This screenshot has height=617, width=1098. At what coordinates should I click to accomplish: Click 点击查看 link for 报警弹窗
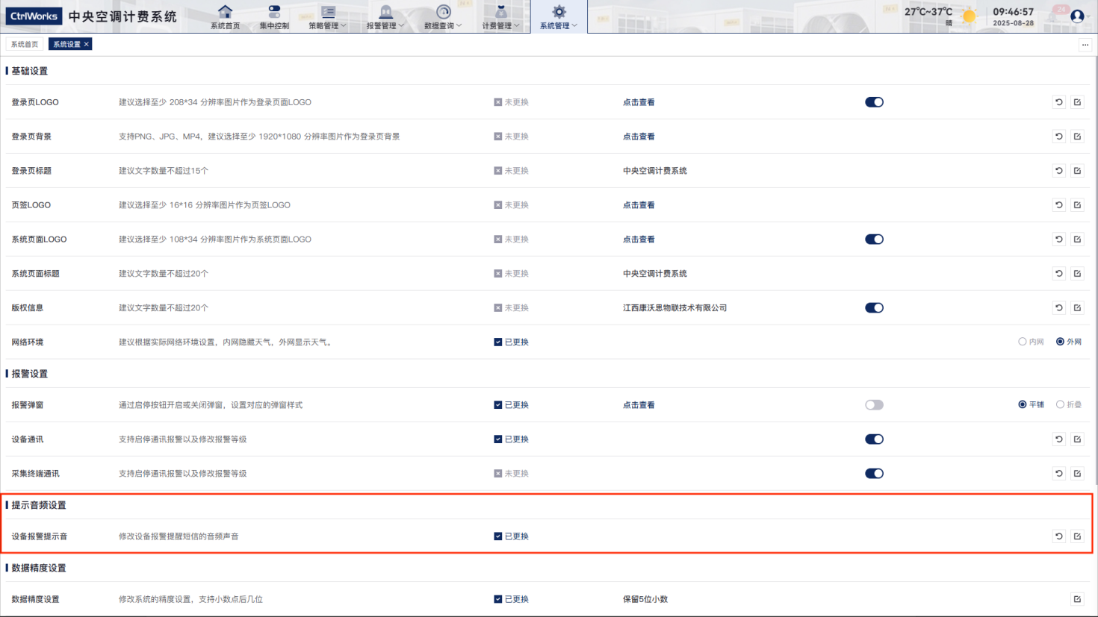(x=639, y=405)
